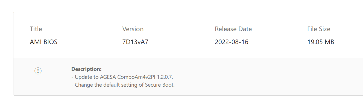Click the Update to AGESA line
Image resolution: width=363 pixels, height=98 pixels.
122,77
